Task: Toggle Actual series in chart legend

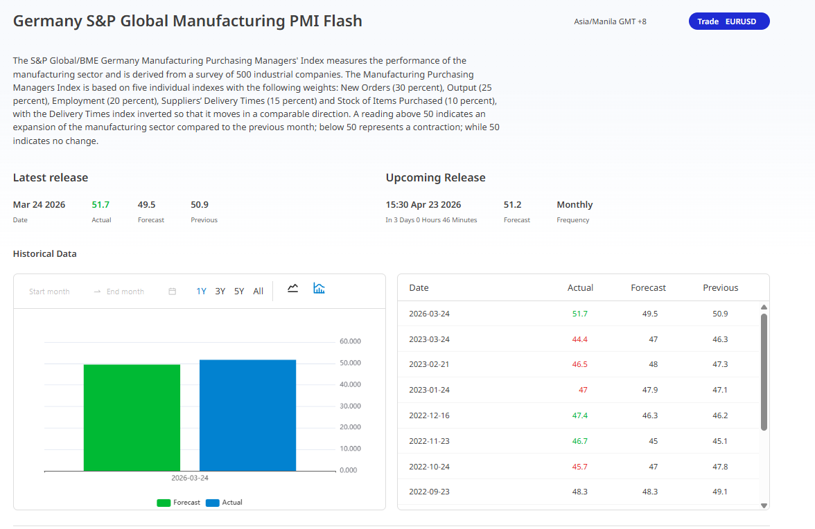Action: [225, 503]
